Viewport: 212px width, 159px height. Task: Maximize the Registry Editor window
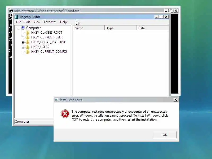(161, 17)
